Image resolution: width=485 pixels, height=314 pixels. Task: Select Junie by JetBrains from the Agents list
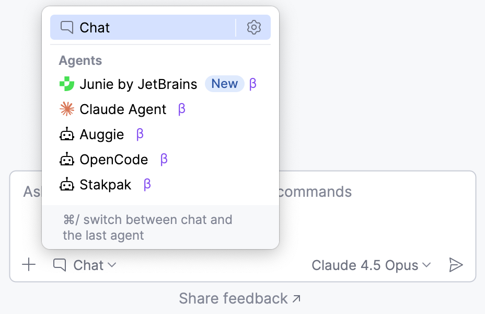(138, 84)
